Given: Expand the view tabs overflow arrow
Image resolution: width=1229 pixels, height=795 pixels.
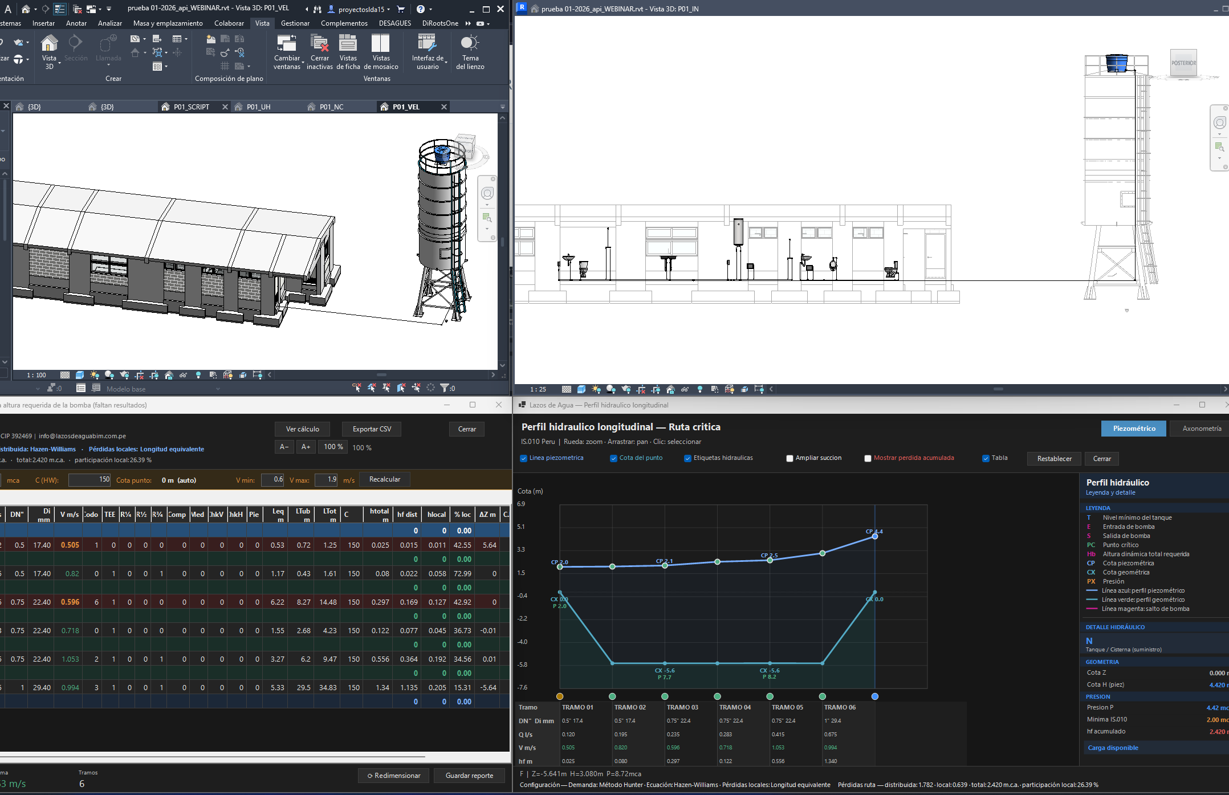Looking at the screenshot, I should pos(503,107).
